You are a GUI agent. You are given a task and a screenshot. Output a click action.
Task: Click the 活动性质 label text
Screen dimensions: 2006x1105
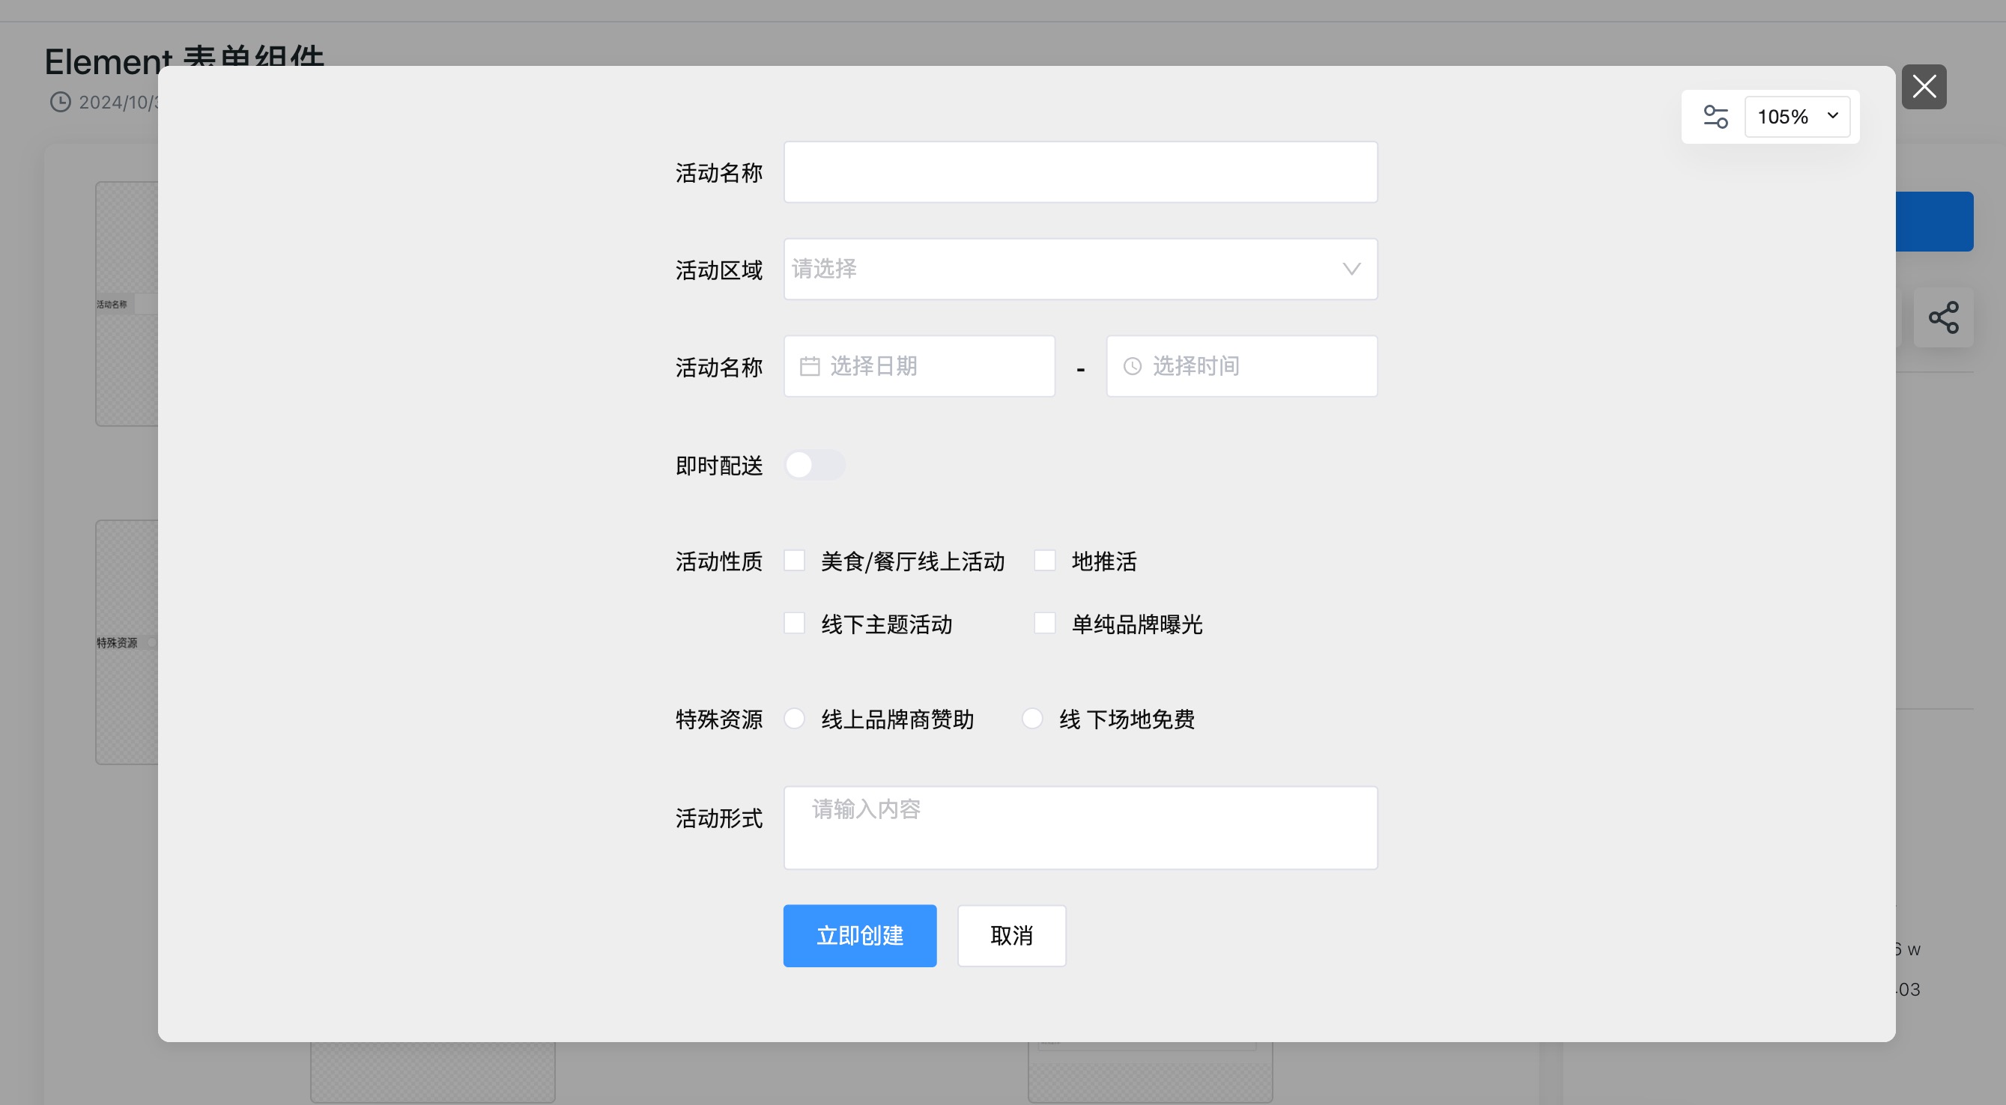click(x=719, y=561)
